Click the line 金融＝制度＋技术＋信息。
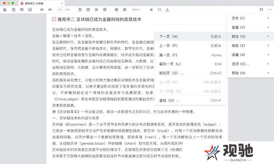Viewport: 274px width, 164px height. tap(73, 36)
